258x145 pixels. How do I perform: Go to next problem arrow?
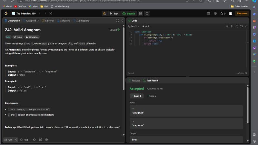45,14
